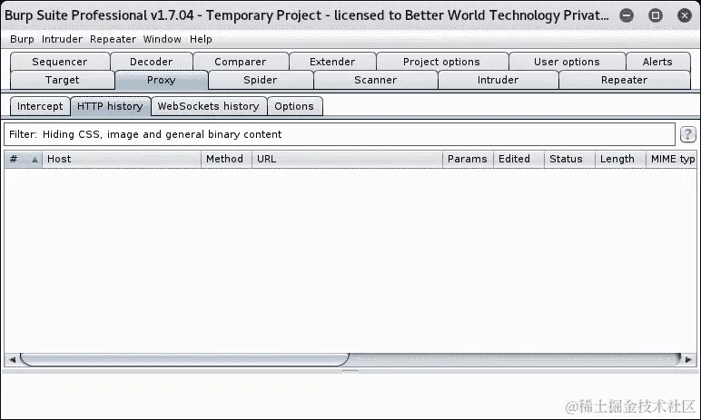Open the User options tab
Image resolution: width=701 pixels, height=420 pixels.
[567, 62]
